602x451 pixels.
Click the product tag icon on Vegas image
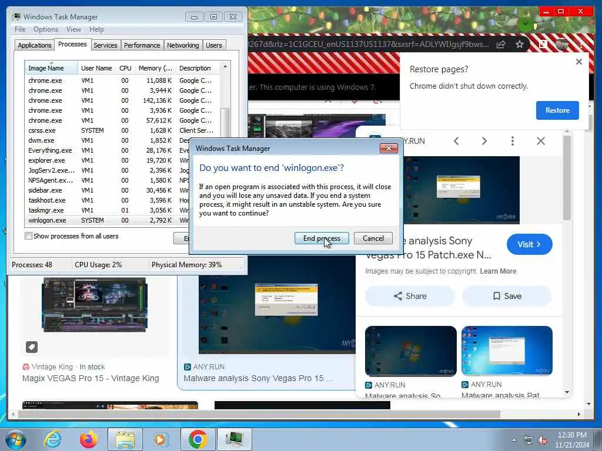click(x=32, y=347)
